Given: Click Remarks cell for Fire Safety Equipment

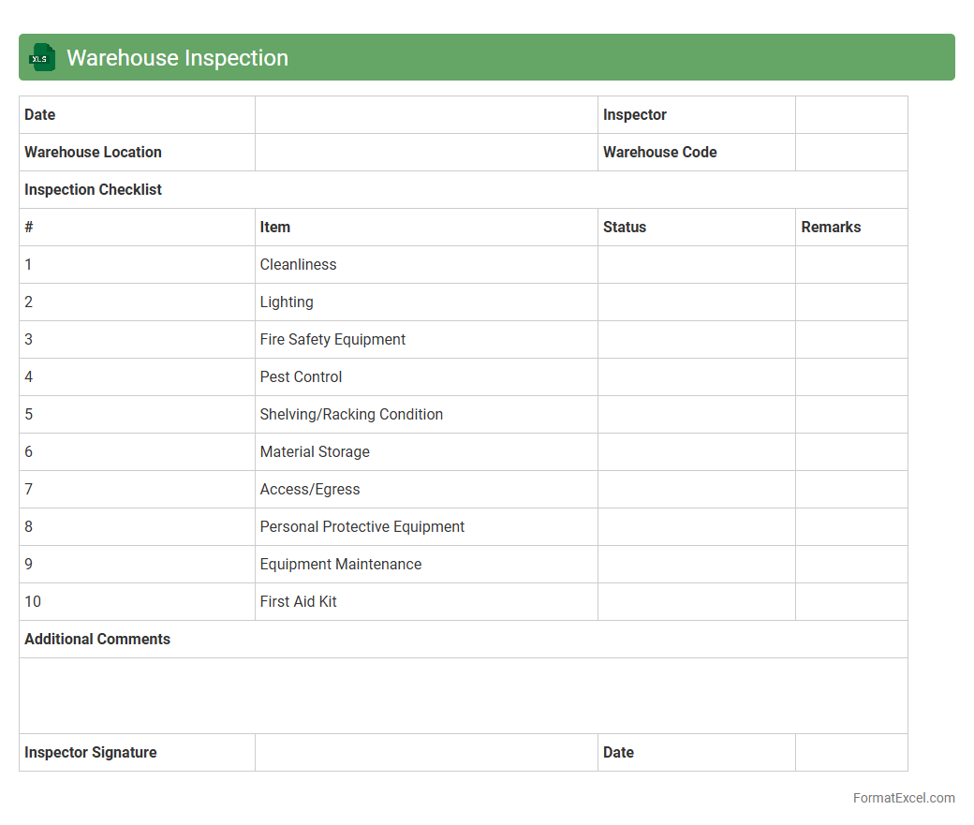Looking at the screenshot, I should point(850,340).
